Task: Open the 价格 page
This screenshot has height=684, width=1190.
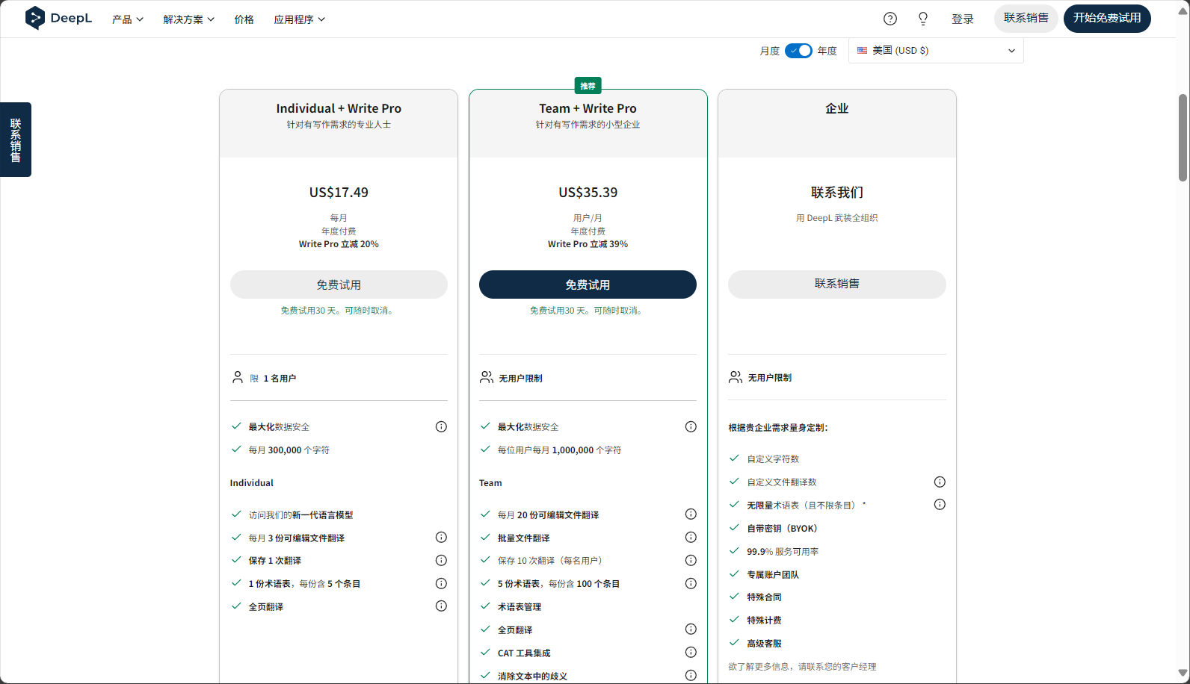Action: (x=244, y=19)
